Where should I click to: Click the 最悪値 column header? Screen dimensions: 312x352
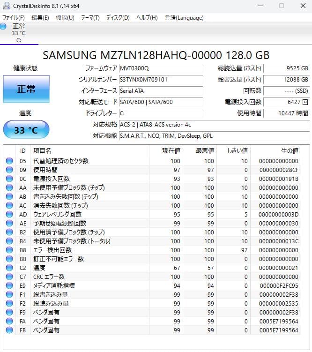pos(200,150)
